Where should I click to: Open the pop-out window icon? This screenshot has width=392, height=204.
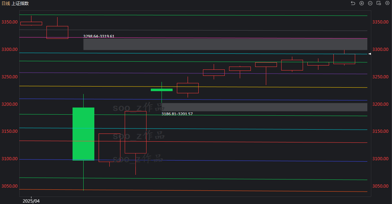pos(379,3)
